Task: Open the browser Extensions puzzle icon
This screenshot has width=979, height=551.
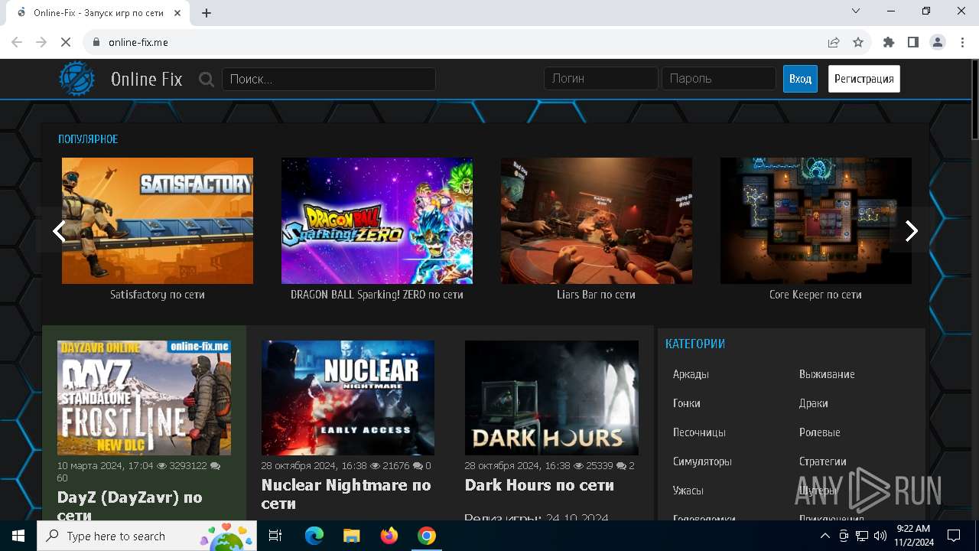Action: (x=889, y=42)
